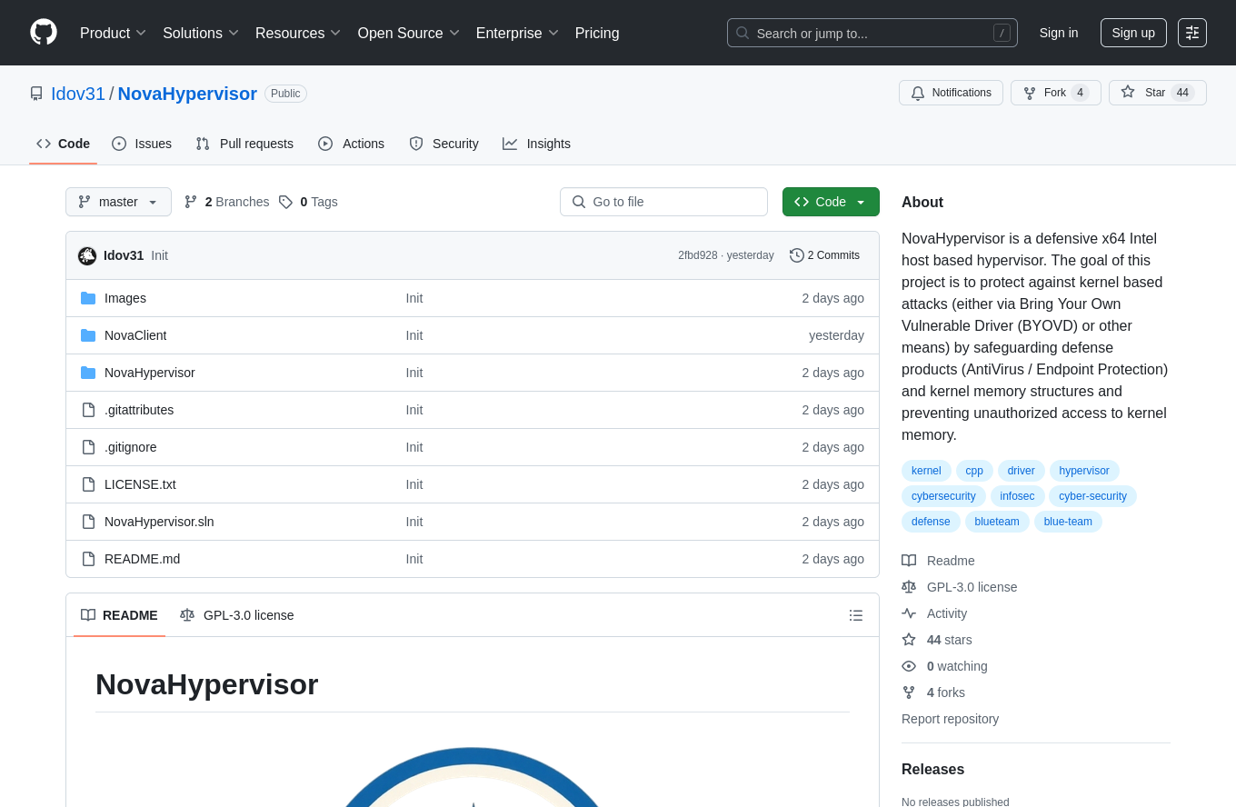Expand the Enterprise menu
1236x807 pixels.
(x=517, y=33)
